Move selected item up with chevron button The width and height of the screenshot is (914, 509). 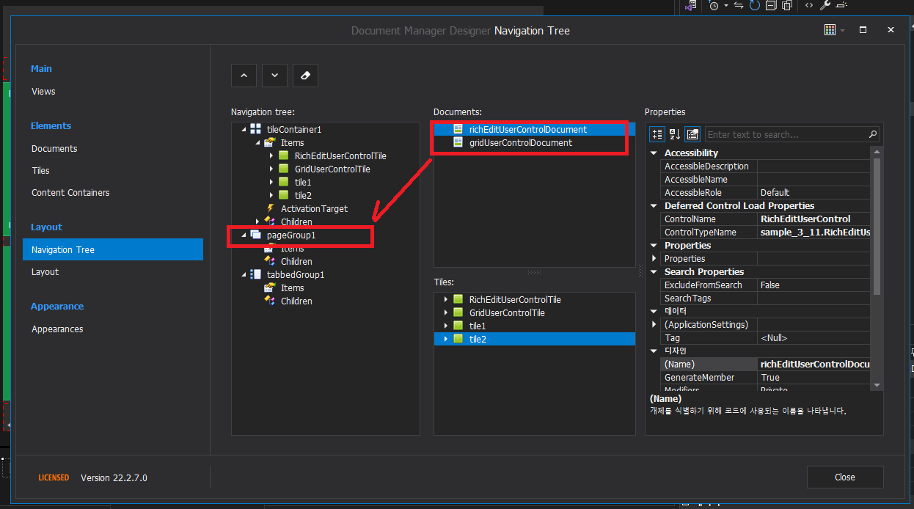(244, 76)
